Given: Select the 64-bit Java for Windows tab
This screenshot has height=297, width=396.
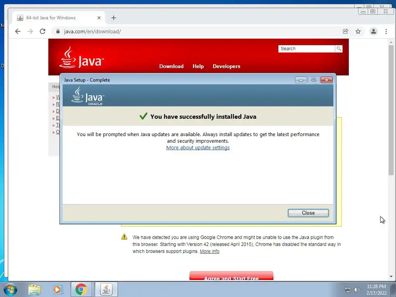Looking at the screenshot, I should click(59, 18).
